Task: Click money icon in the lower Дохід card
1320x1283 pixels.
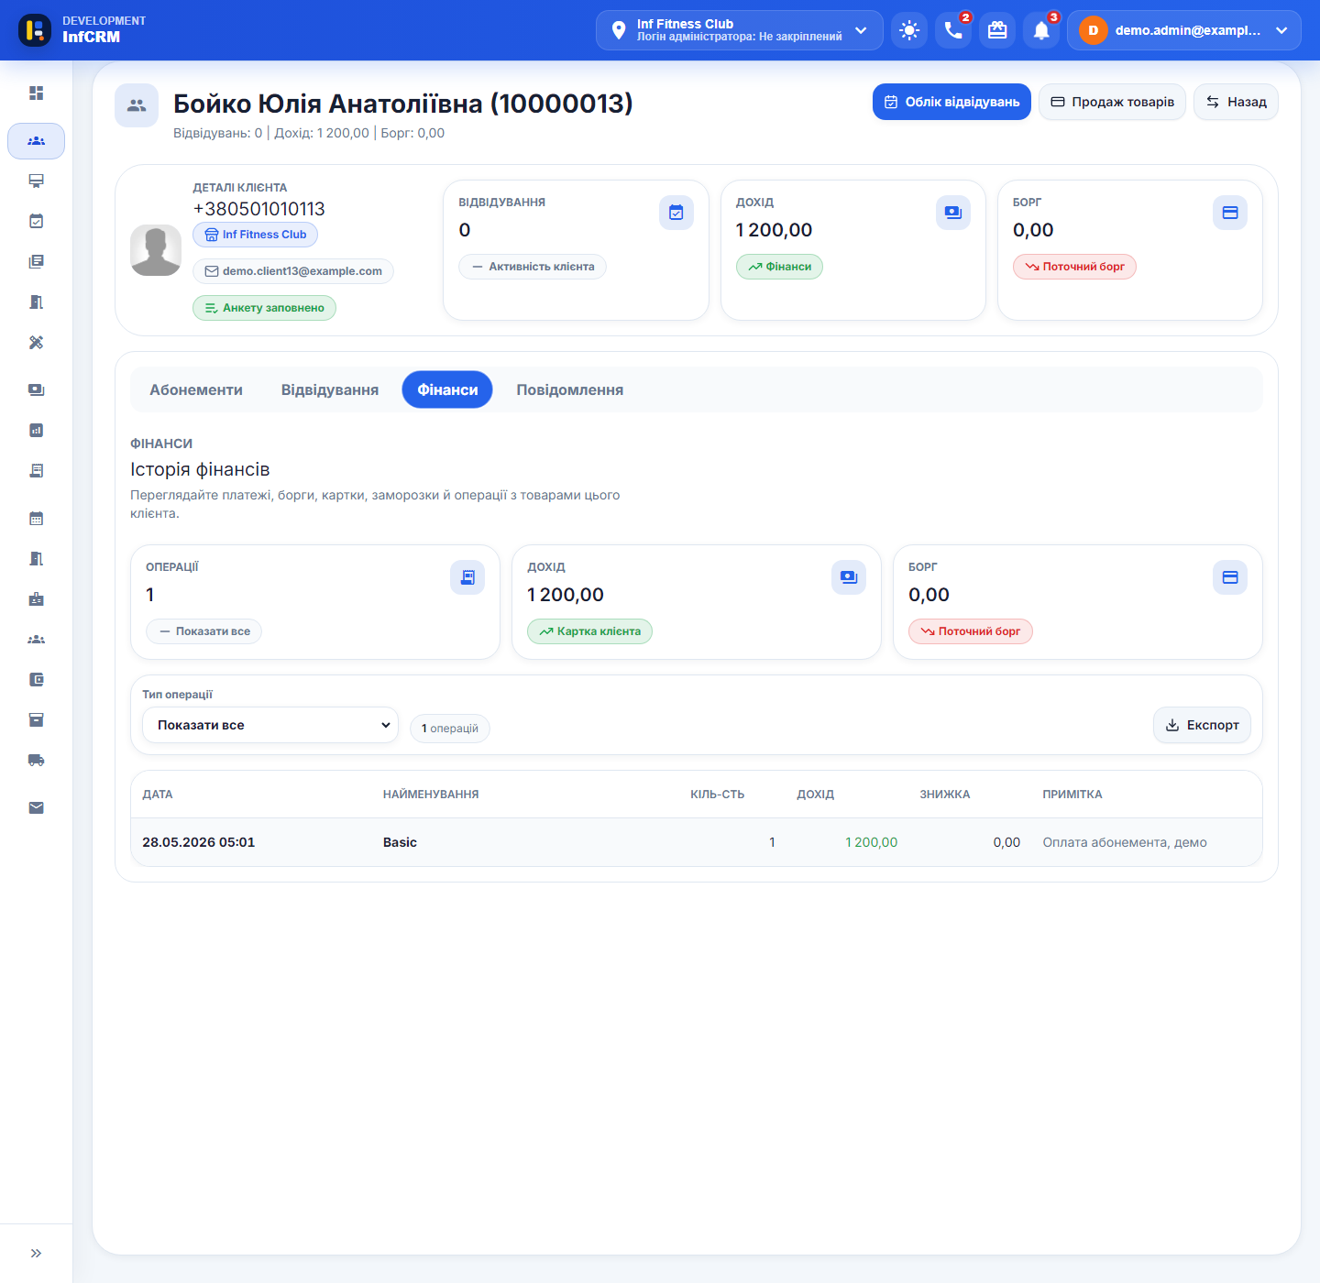Action: coord(849,577)
